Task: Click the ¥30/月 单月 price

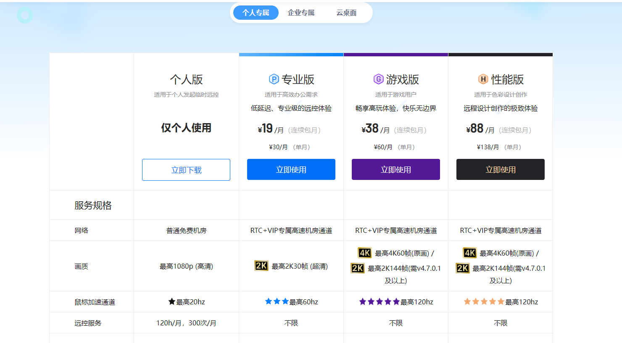Action: pos(290,147)
